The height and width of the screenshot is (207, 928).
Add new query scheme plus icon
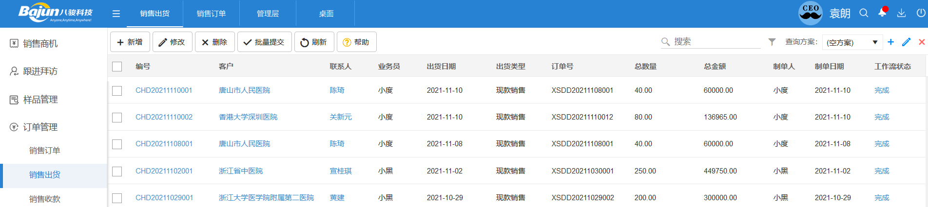[x=890, y=42]
